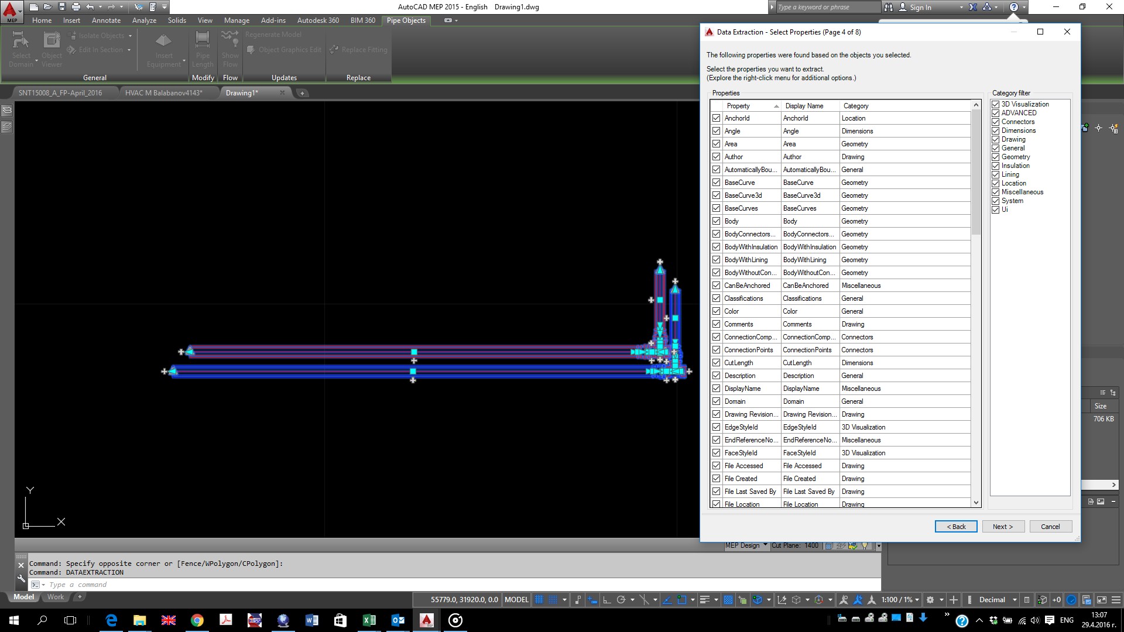Switch to HVAC M Balabanov4143 drawing tab
This screenshot has height=632, width=1124.
pyautogui.click(x=163, y=93)
